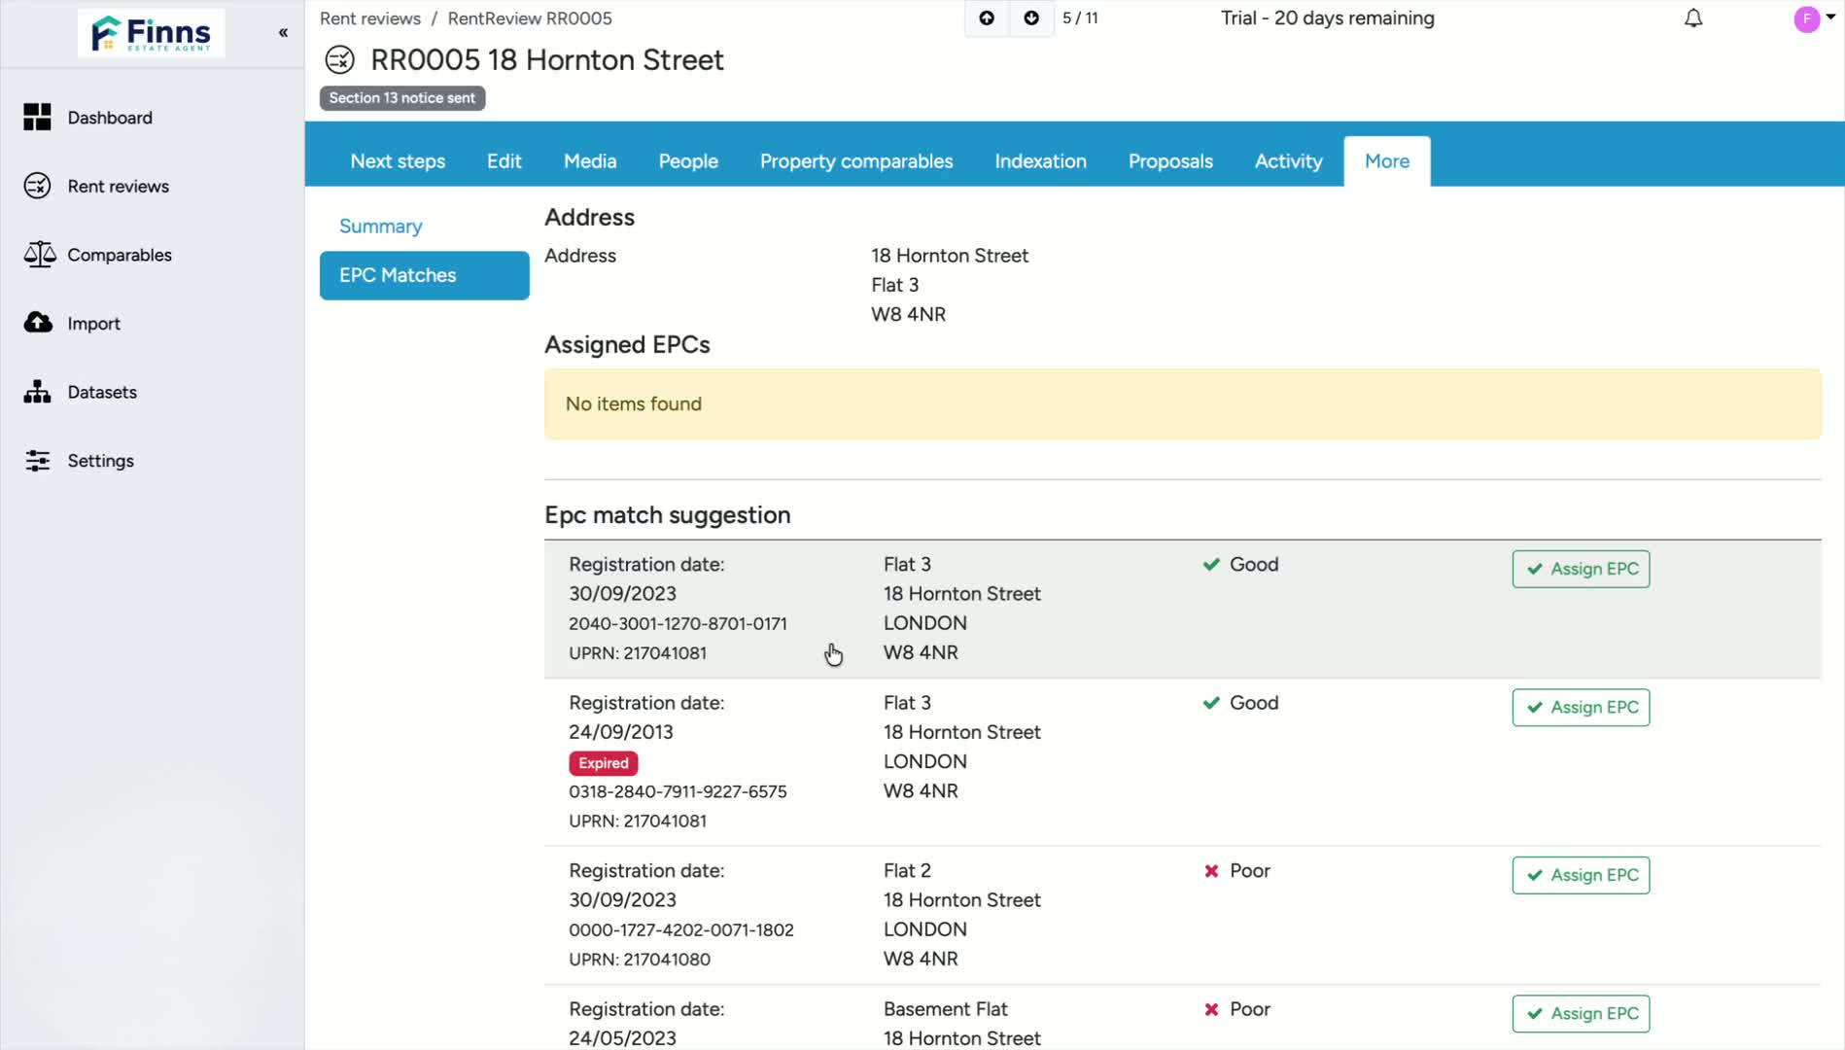The image size is (1845, 1050).
Task: Switch to the Next steps tab
Action: 398,161
